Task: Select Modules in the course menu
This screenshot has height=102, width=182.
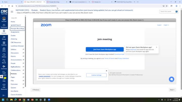Action: pos(14,74)
